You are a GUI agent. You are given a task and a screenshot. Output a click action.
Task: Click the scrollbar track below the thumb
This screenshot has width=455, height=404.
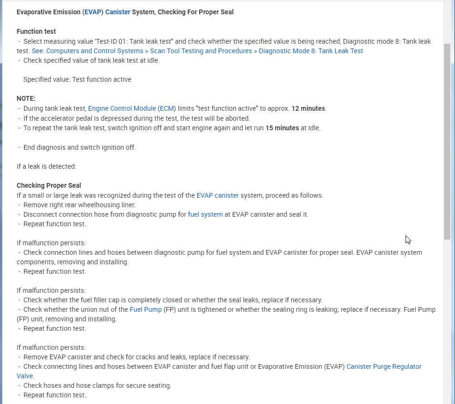(447, 323)
